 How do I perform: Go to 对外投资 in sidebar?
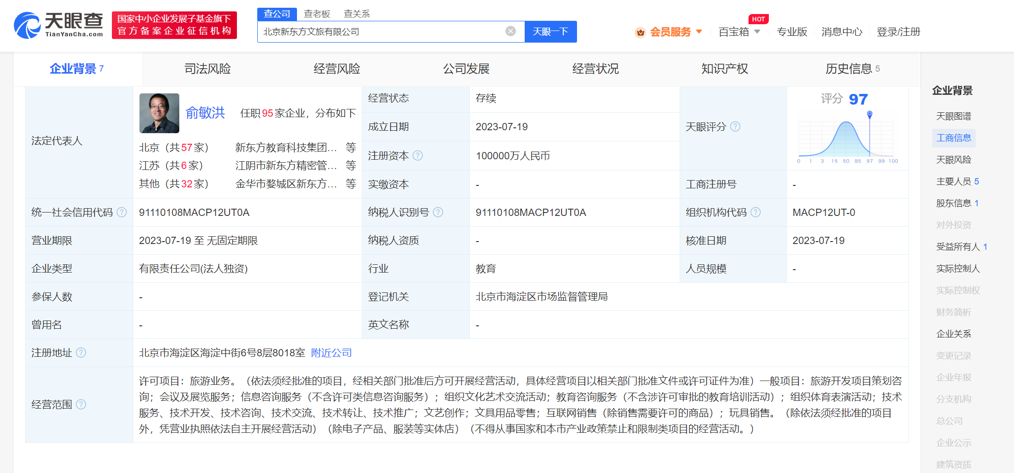click(953, 225)
